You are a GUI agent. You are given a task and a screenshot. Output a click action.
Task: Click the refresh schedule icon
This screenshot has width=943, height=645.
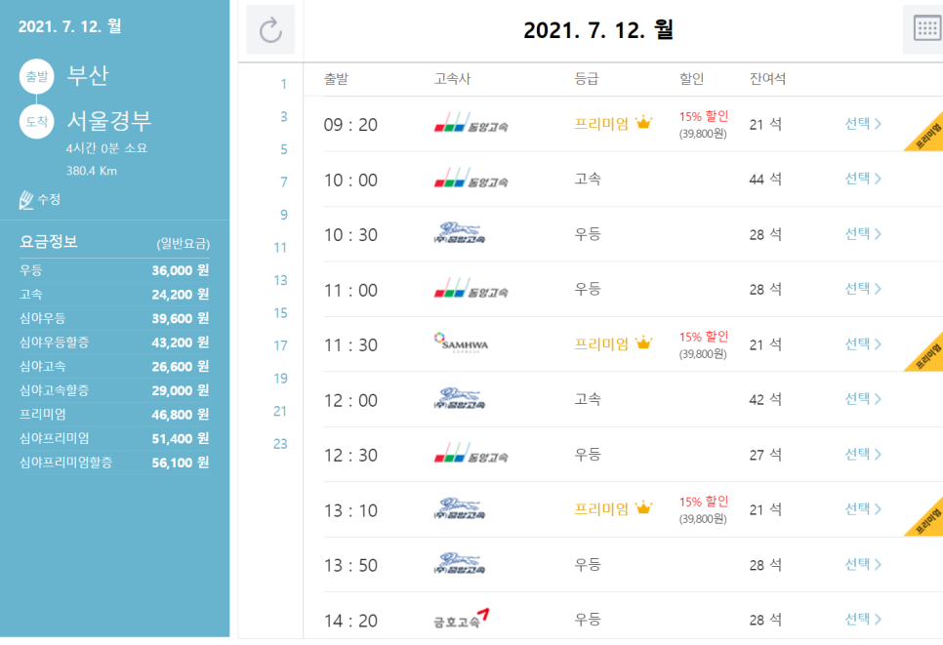coord(270,30)
